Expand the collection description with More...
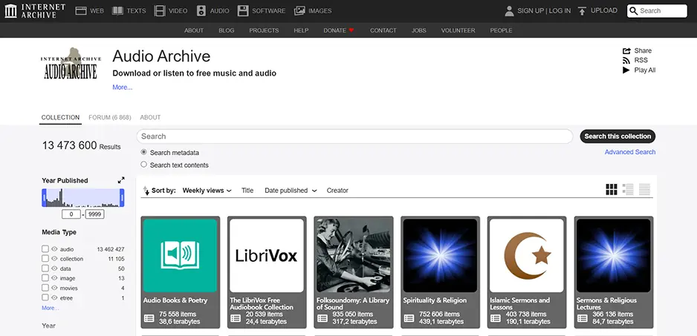697x336 pixels. tap(123, 88)
